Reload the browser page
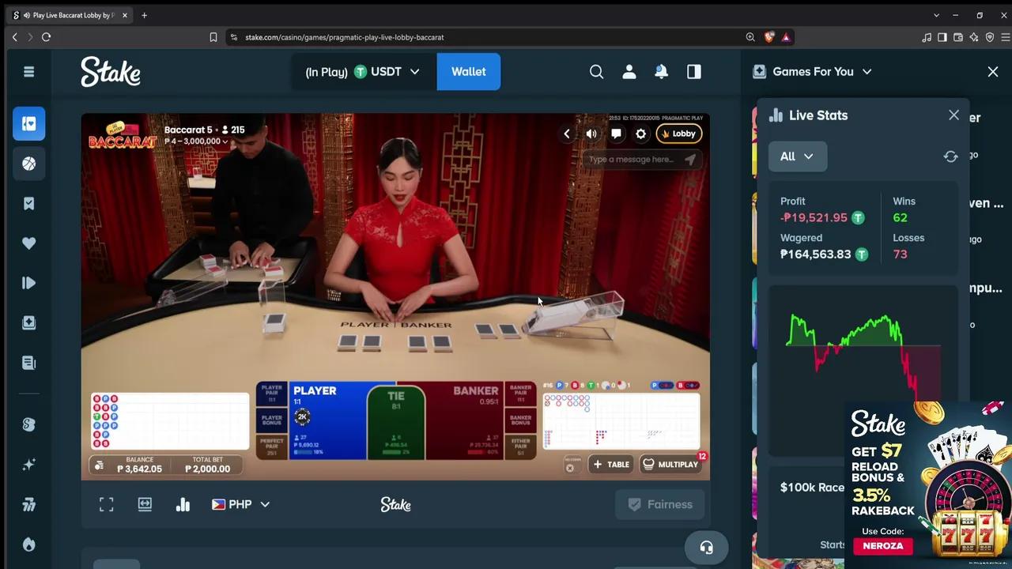Viewport: 1012px width, 569px height. coord(47,37)
